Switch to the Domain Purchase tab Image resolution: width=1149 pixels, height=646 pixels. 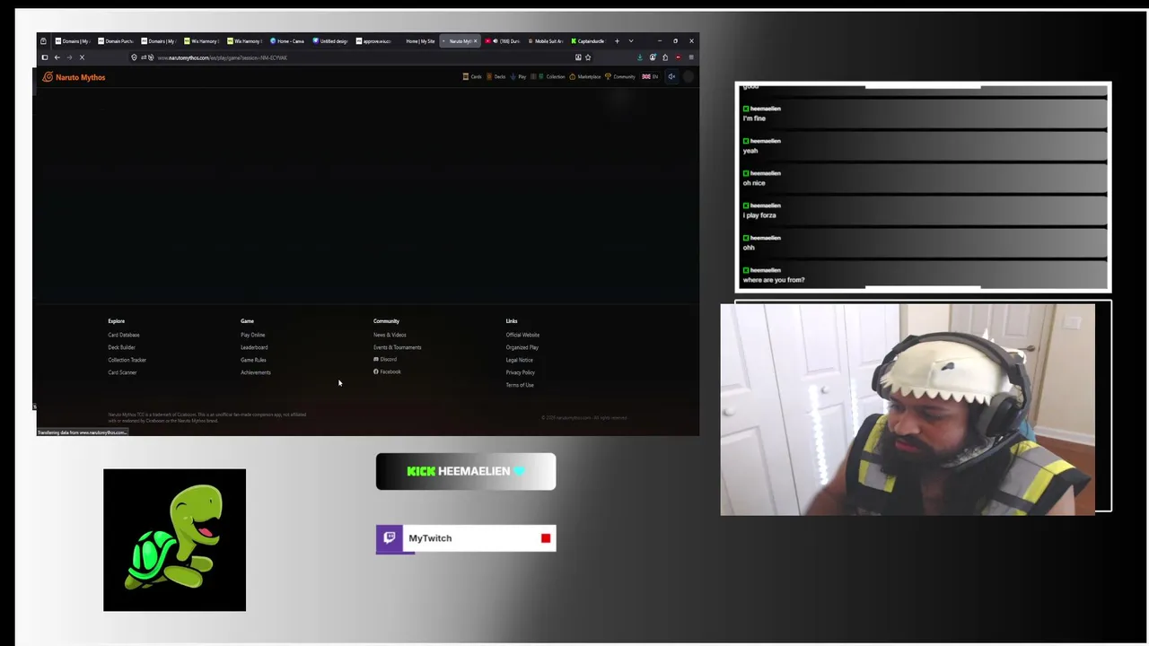(x=116, y=41)
